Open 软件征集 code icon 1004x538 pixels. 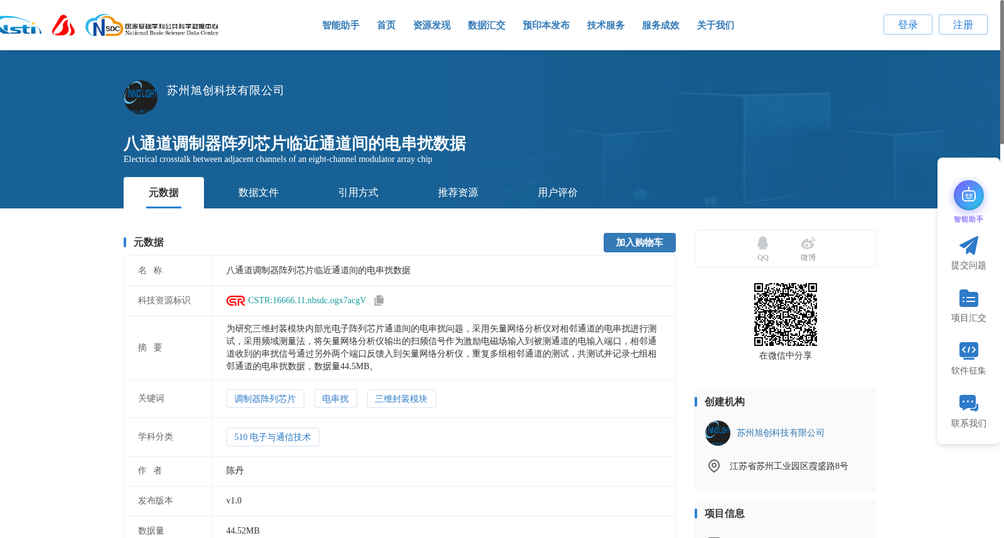(x=969, y=350)
